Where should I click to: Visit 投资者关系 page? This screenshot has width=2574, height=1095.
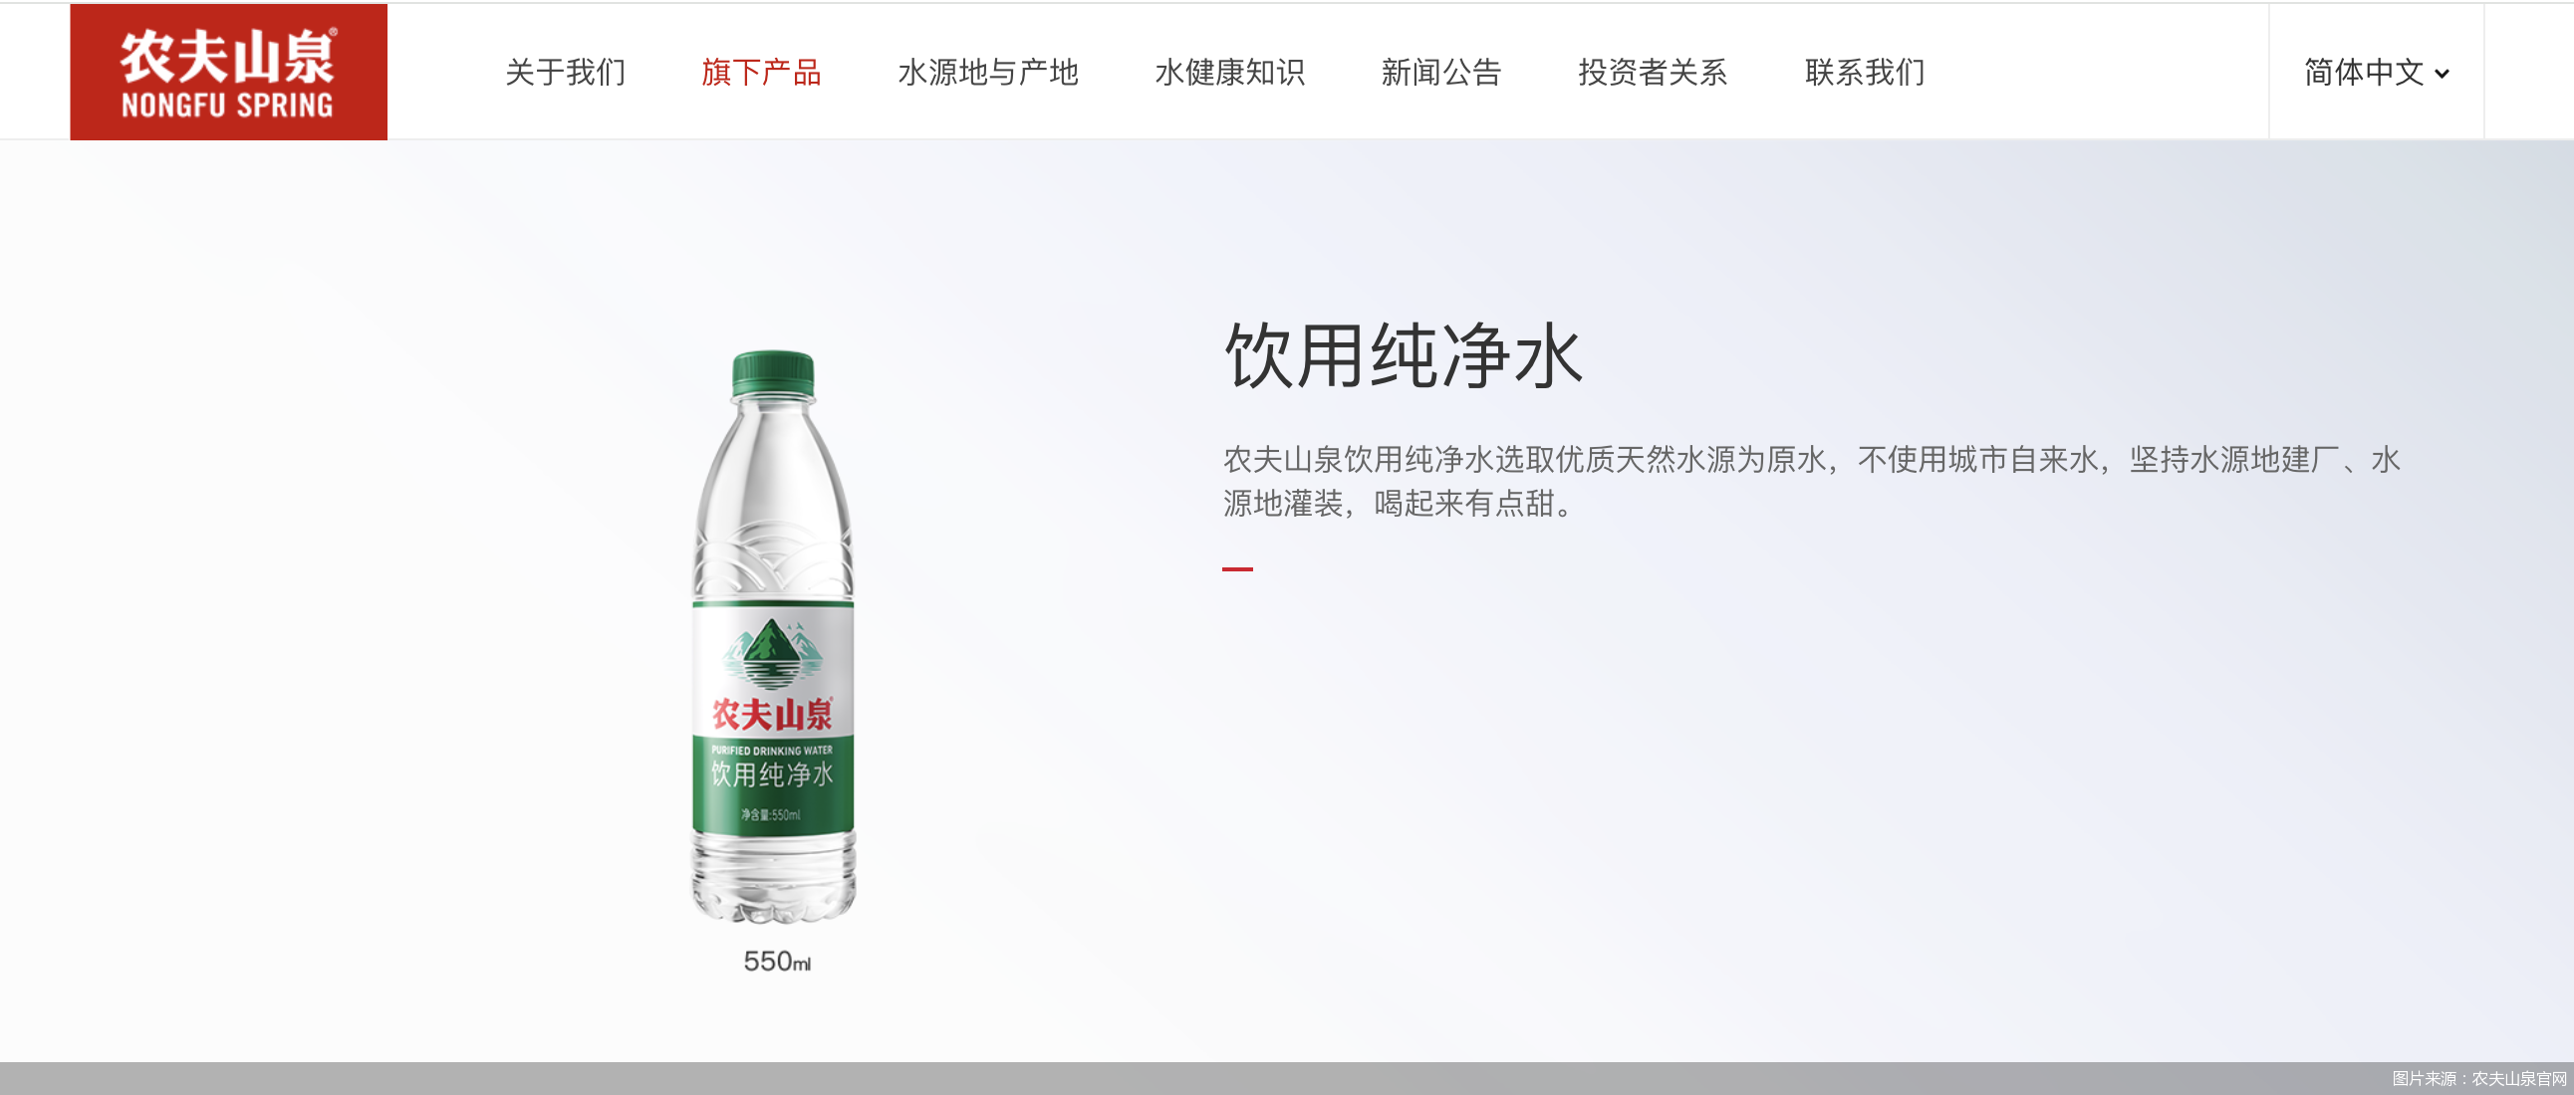point(1654,72)
